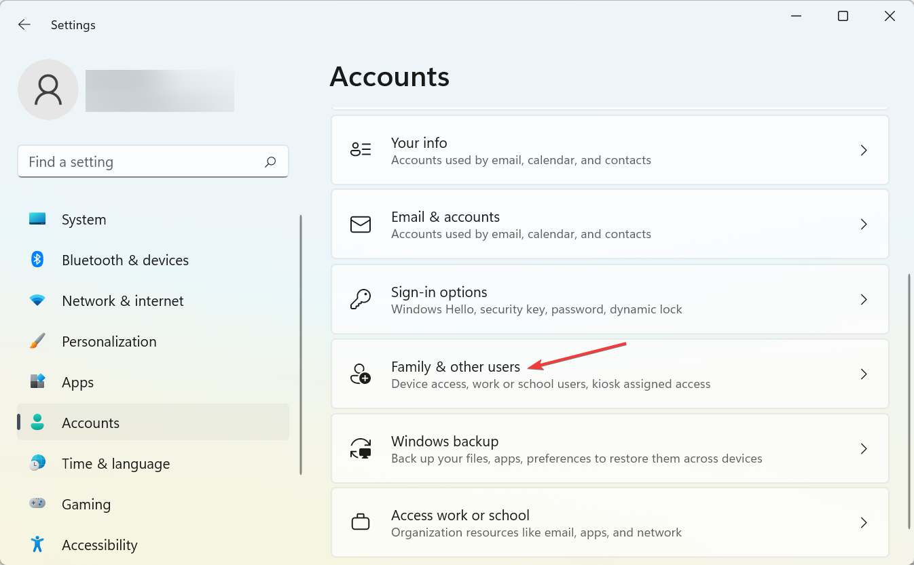Click 'Windows Hello, security key, password' description
This screenshot has width=914, height=565.
pyautogui.click(x=536, y=309)
